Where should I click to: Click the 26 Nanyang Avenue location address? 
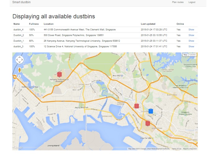82,41
